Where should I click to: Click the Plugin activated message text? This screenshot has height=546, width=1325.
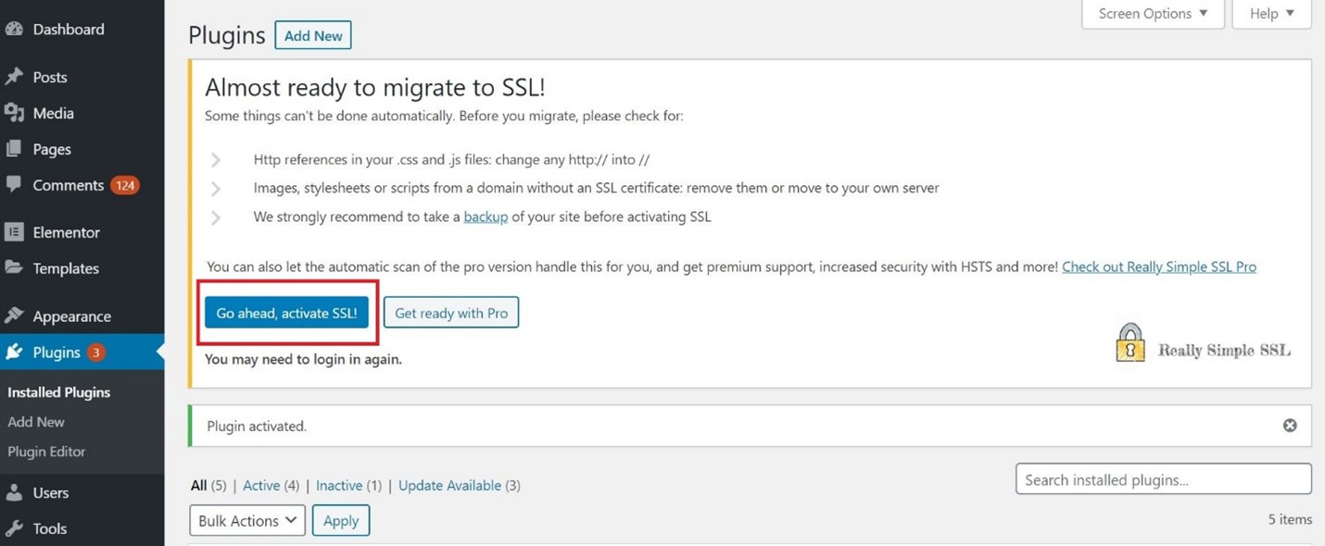coord(257,426)
